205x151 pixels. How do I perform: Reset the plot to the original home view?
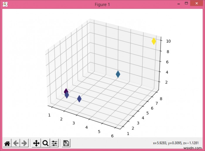(x=7, y=143)
